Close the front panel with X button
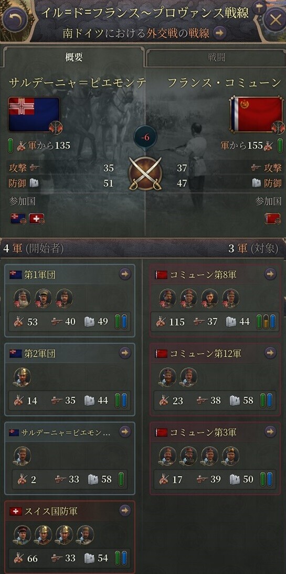Screen dimensions: 286x574 pos(274,19)
